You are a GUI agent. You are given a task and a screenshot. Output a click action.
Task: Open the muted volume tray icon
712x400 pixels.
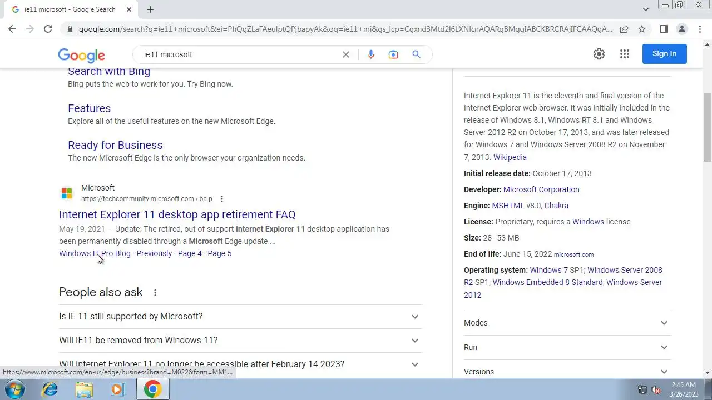pyautogui.click(x=656, y=390)
